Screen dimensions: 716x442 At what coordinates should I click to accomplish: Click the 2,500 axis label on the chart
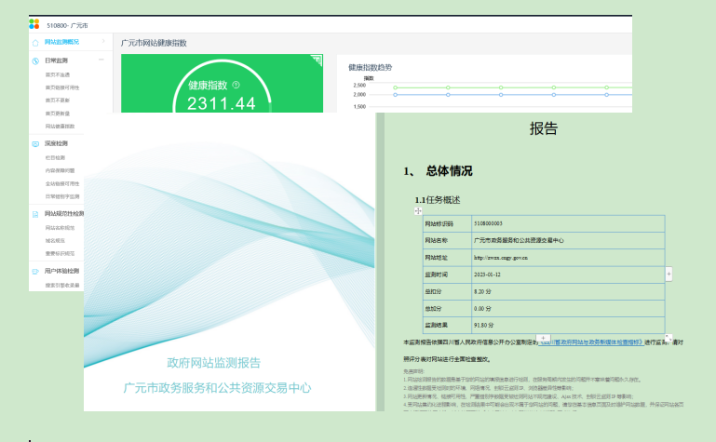coord(359,86)
